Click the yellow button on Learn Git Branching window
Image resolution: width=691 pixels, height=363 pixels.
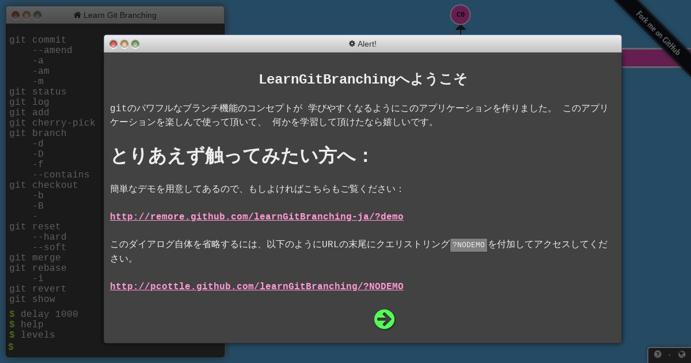click(26, 15)
